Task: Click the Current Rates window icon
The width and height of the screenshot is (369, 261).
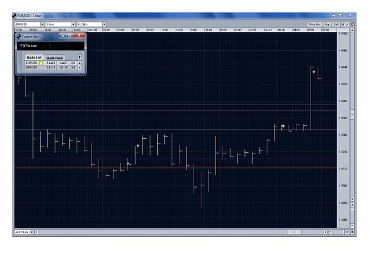Action: coord(19,37)
